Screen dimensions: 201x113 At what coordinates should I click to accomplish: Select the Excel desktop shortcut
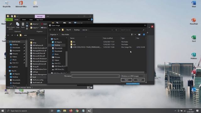point(194,39)
